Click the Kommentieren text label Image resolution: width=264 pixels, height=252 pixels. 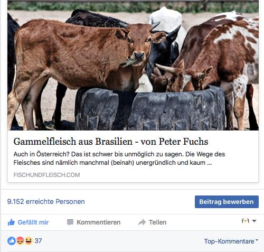tap(99, 222)
